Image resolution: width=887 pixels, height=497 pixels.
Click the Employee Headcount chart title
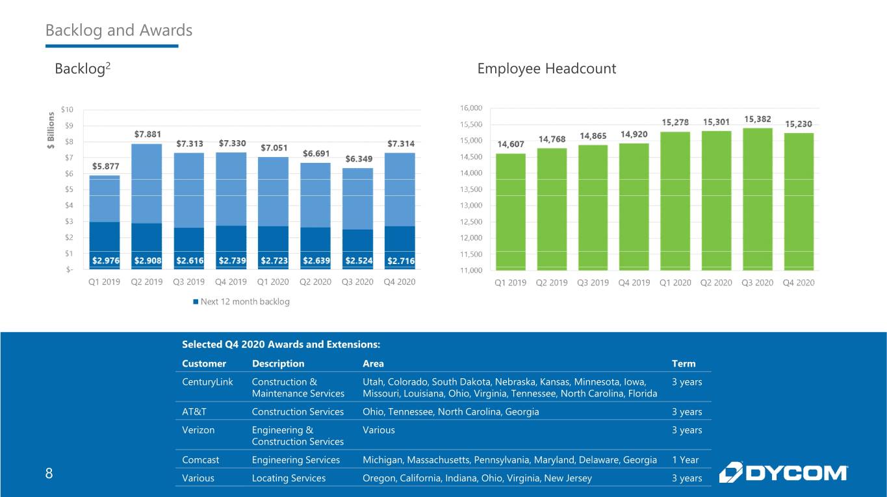546,69
